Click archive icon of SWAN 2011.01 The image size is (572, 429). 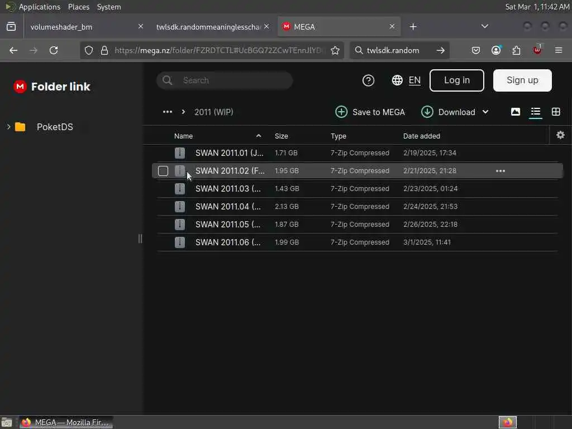(x=179, y=153)
